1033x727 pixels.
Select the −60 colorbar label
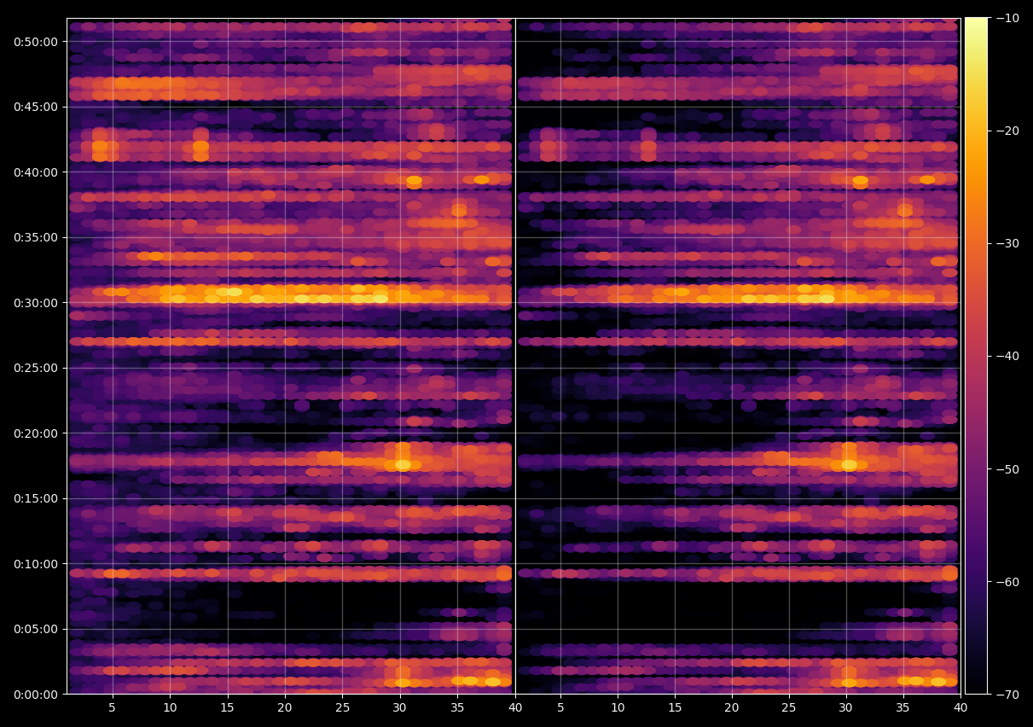point(1007,582)
